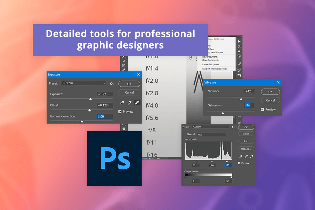The height and width of the screenshot is (210, 315).
Task: Open the History panel icon
Action: click(239, 56)
